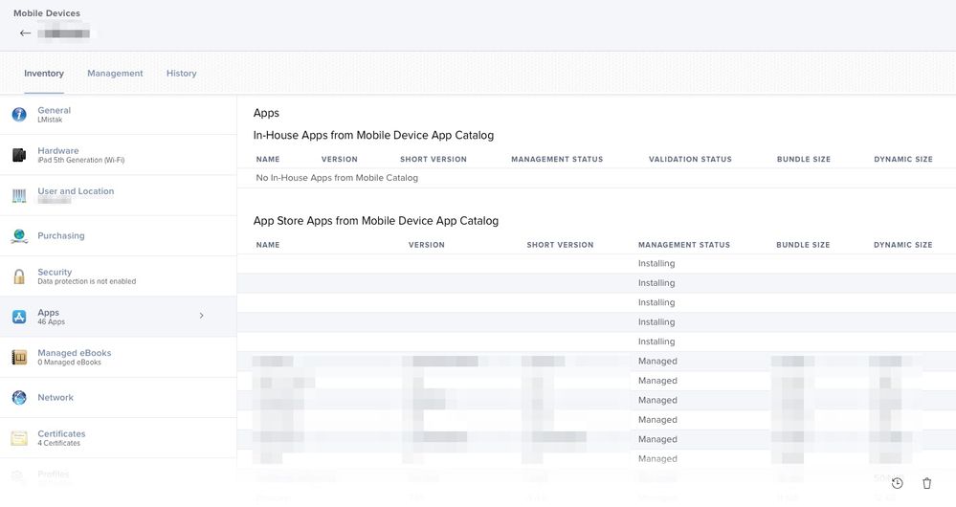The height and width of the screenshot is (507, 956).
Task: Open the General info icon
Action: pos(19,115)
